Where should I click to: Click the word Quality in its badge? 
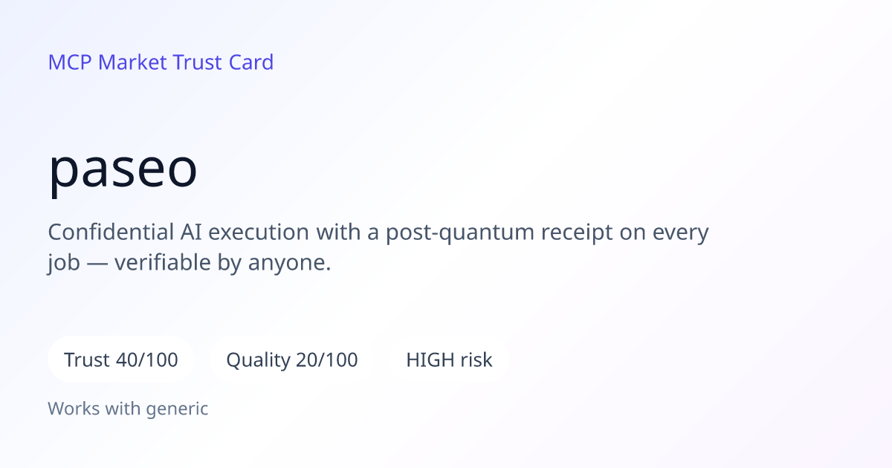[258, 361]
